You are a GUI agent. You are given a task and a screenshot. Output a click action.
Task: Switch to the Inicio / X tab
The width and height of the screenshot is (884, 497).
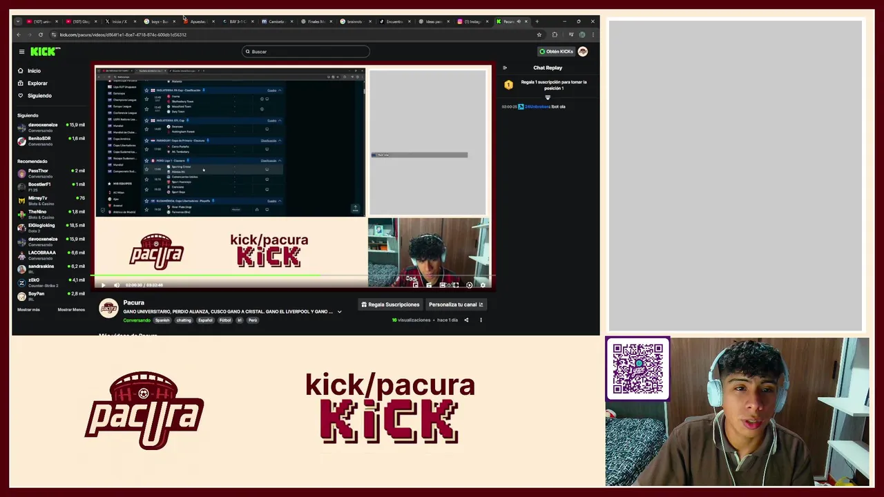pos(119,21)
